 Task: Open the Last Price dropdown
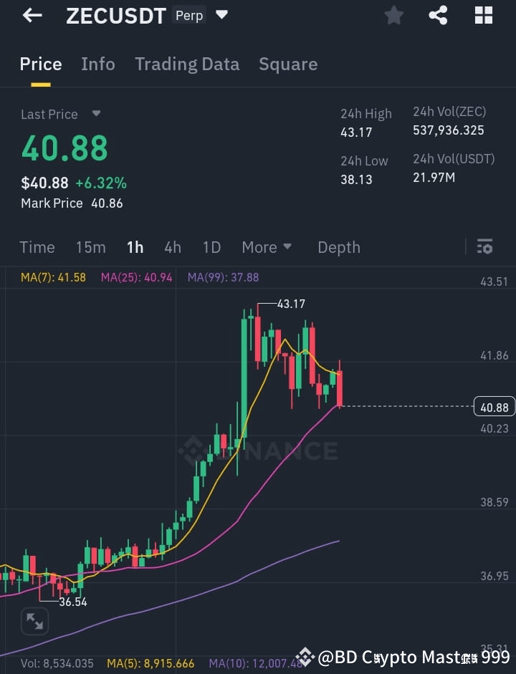pyautogui.click(x=61, y=114)
